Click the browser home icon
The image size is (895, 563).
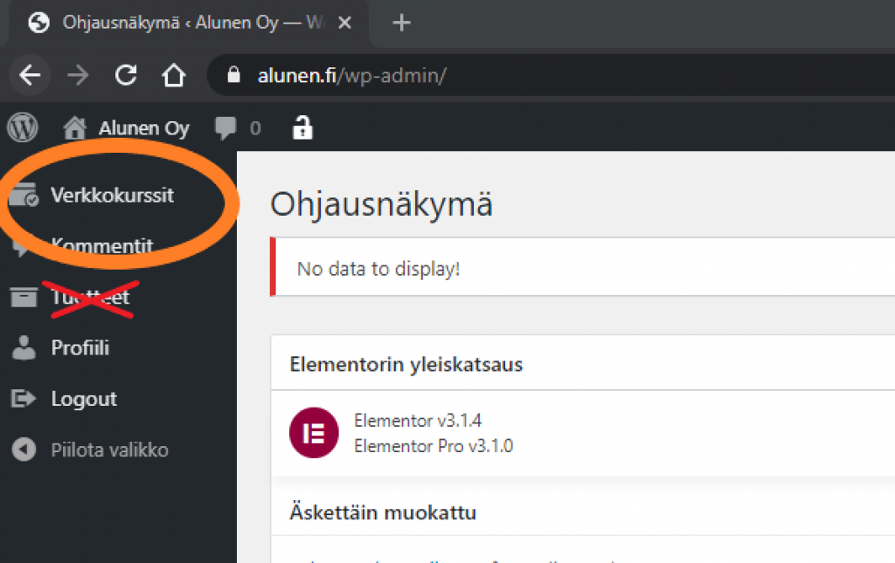click(x=173, y=76)
